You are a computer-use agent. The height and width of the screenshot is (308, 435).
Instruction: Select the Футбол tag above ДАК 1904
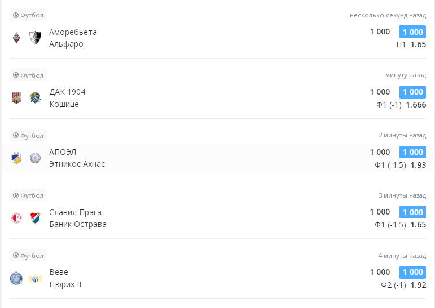[28, 75]
